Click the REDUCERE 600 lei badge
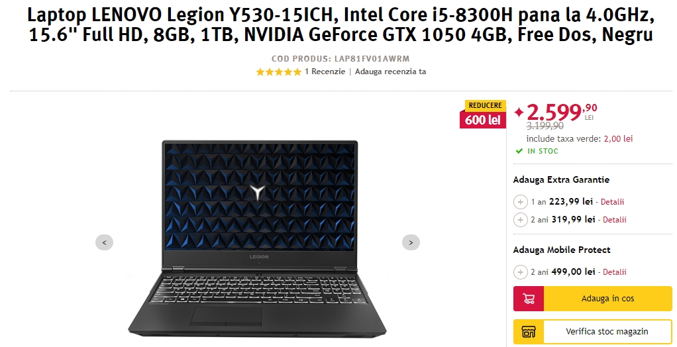This screenshot has width=677, height=347. 483,115
